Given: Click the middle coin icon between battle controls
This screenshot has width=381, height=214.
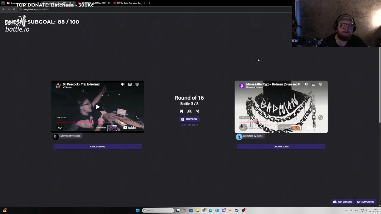Looking at the screenshot, I should [x=189, y=111].
